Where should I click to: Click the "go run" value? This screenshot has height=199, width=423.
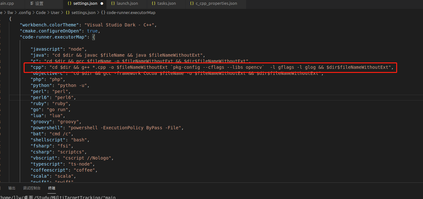point(57,110)
